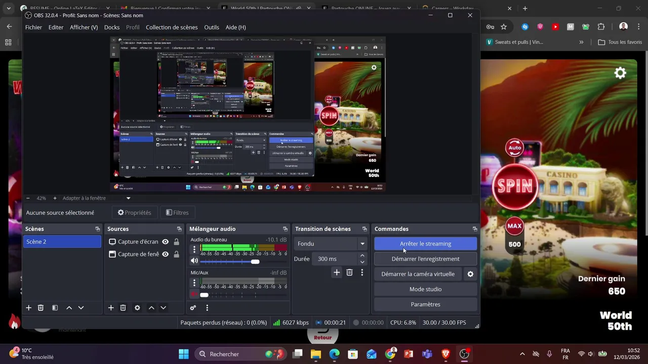The image size is (648, 364).
Task: Start the virtual camera
Action: [x=418, y=274]
